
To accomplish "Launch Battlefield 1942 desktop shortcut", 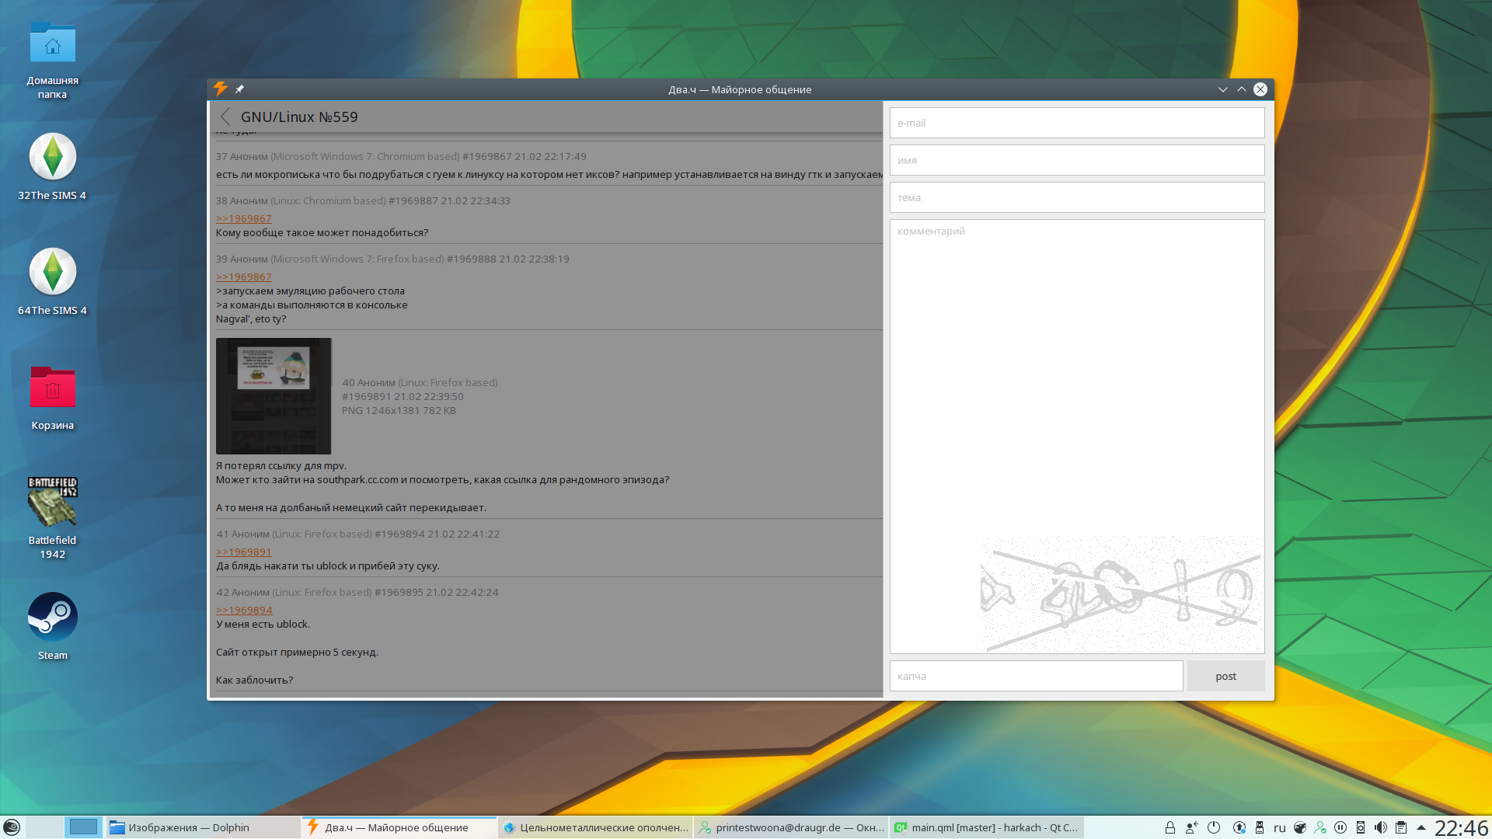I will pyautogui.click(x=52, y=518).
